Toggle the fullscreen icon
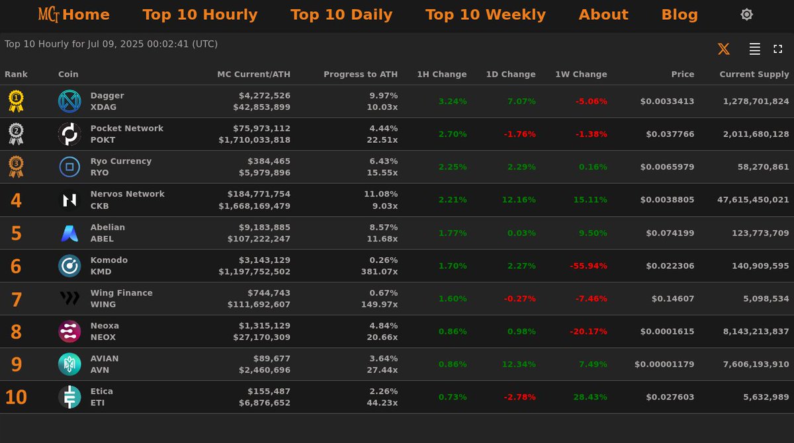The height and width of the screenshot is (443, 794). (x=778, y=49)
